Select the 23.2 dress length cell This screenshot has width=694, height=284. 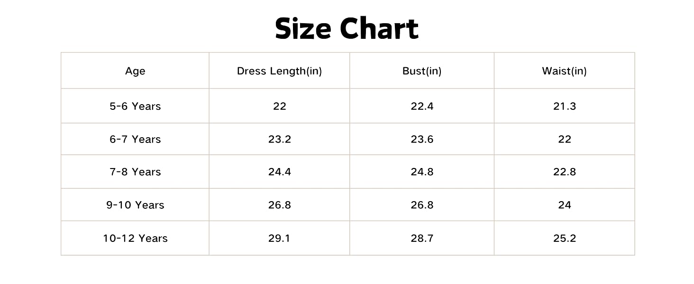[280, 139]
